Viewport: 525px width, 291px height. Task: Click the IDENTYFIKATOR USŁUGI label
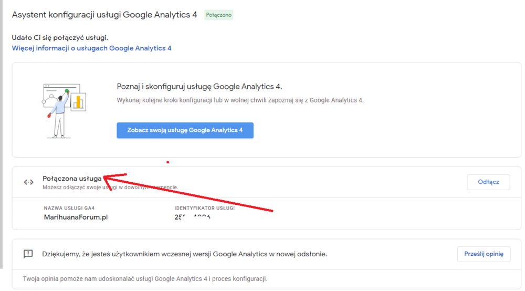(204, 208)
